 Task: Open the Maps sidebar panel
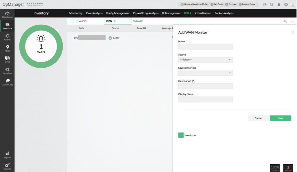(x=7, y=48)
